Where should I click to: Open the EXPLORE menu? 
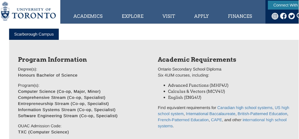(x=133, y=16)
